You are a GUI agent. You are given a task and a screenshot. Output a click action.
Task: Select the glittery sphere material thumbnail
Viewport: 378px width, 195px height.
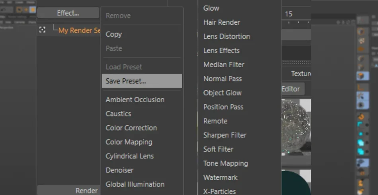coord(296,127)
